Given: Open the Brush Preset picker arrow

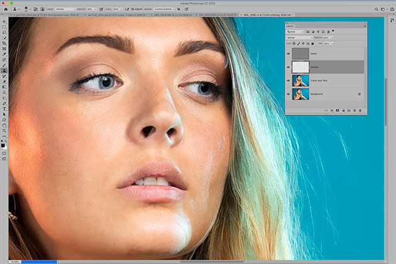Looking at the screenshot, I should tap(30, 9).
